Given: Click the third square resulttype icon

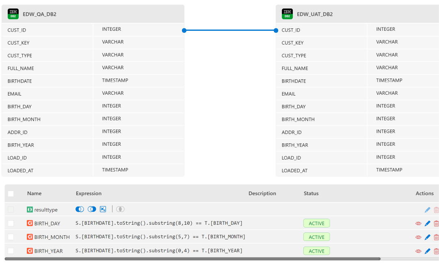Looking at the screenshot, I should coord(103,209).
